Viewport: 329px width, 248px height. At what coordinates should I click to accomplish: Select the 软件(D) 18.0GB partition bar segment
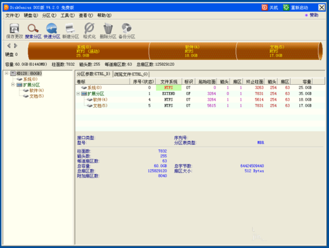(193, 51)
